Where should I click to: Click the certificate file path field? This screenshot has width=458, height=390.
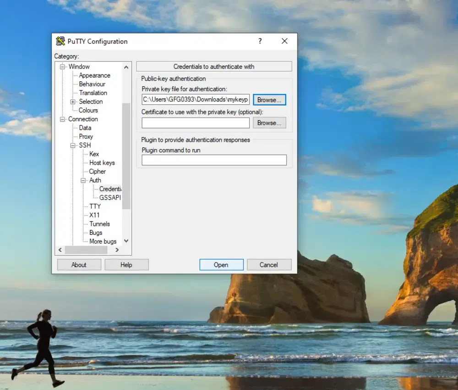click(196, 123)
